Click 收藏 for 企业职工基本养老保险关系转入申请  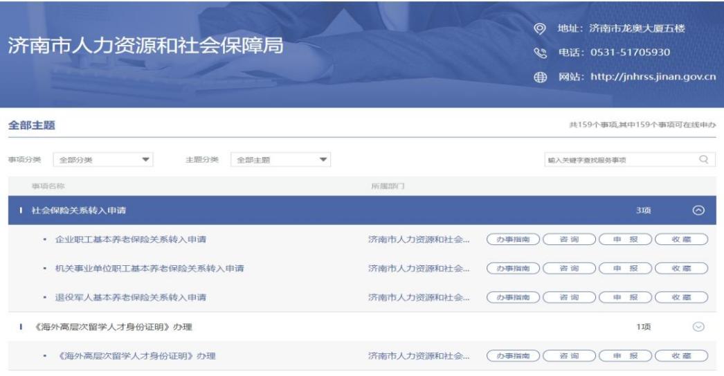pos(681,240)
